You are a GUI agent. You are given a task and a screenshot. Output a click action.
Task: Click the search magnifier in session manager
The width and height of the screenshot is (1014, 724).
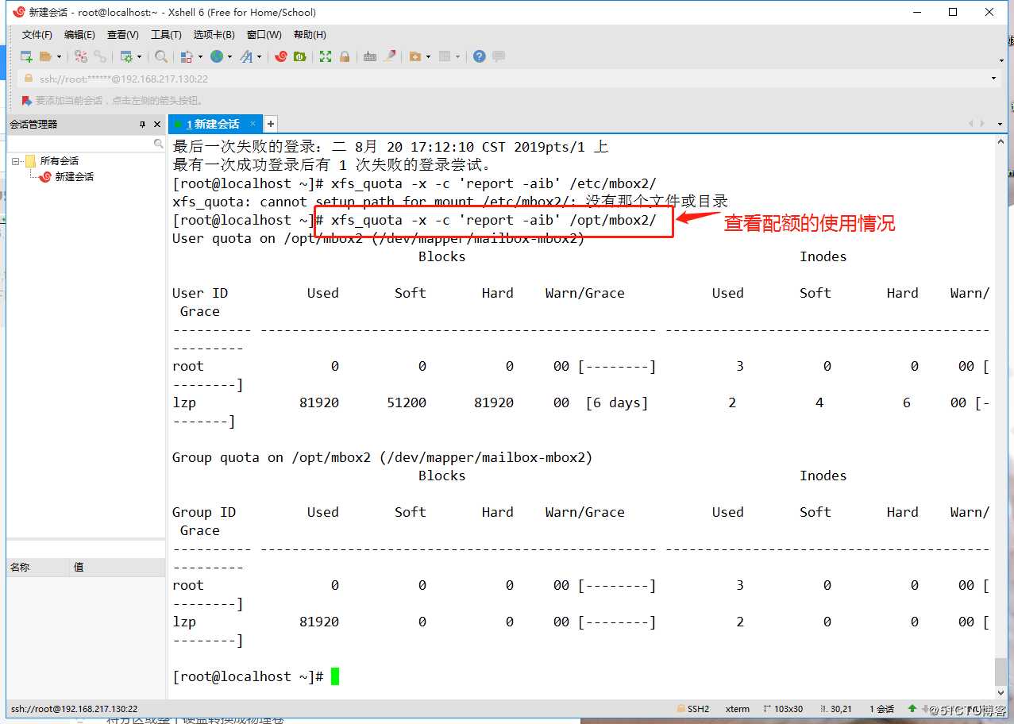tap(159, 143)
